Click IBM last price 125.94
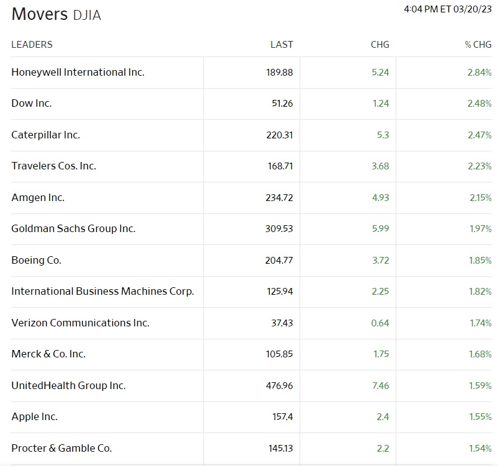The height and width of the screenshot is (466, 498). click(x=280, y=292)
